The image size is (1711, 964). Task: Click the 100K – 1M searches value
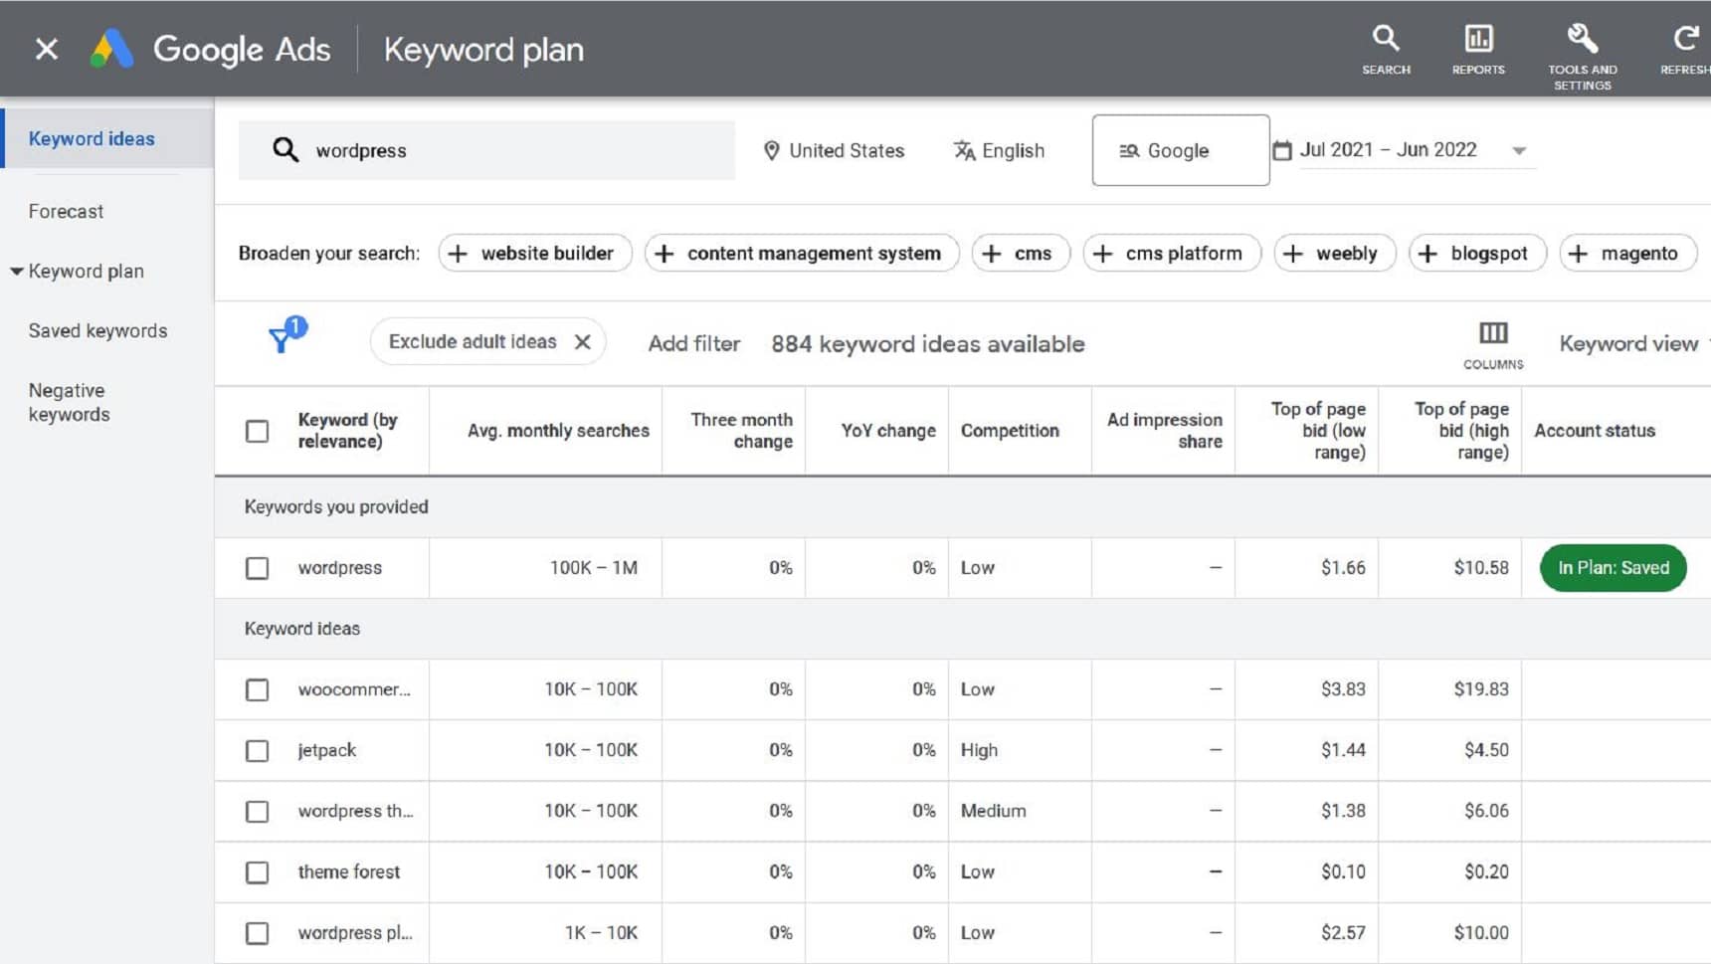[594, 568]
